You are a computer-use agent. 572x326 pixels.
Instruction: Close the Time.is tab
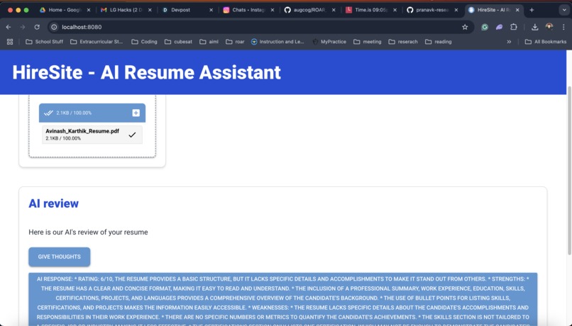pos(395,10)
